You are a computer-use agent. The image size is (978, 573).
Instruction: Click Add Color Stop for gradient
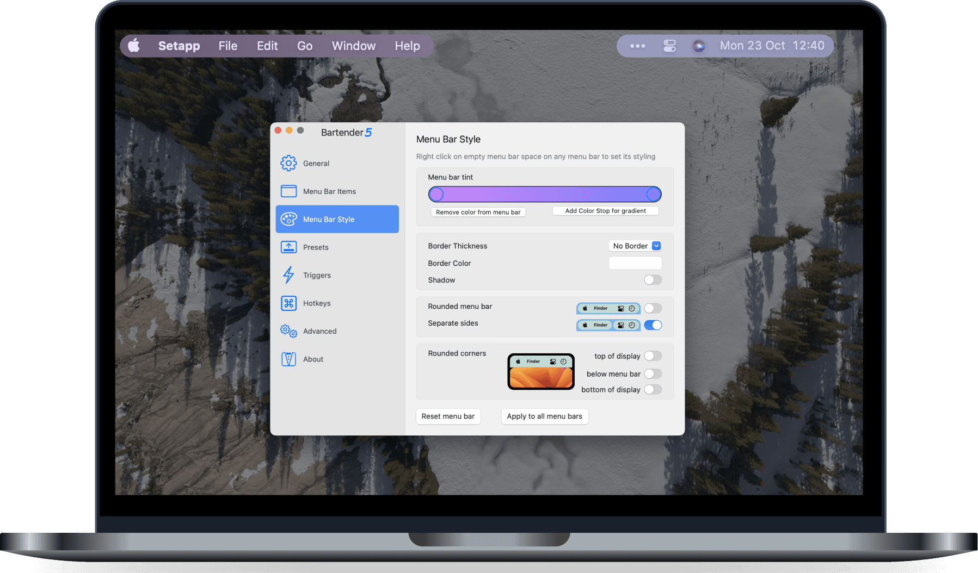(606, 211)
